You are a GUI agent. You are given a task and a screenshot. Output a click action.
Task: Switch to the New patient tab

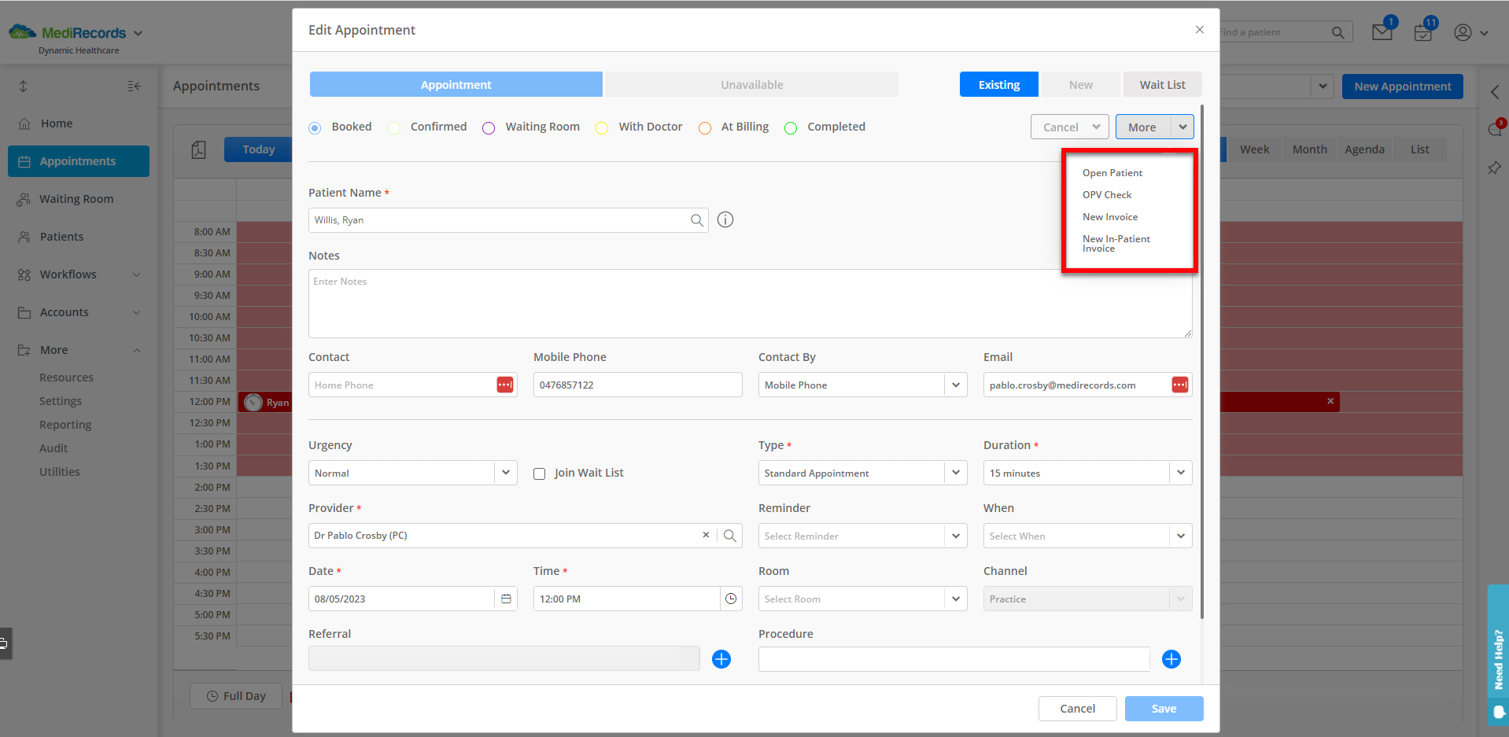[1080, 85]
